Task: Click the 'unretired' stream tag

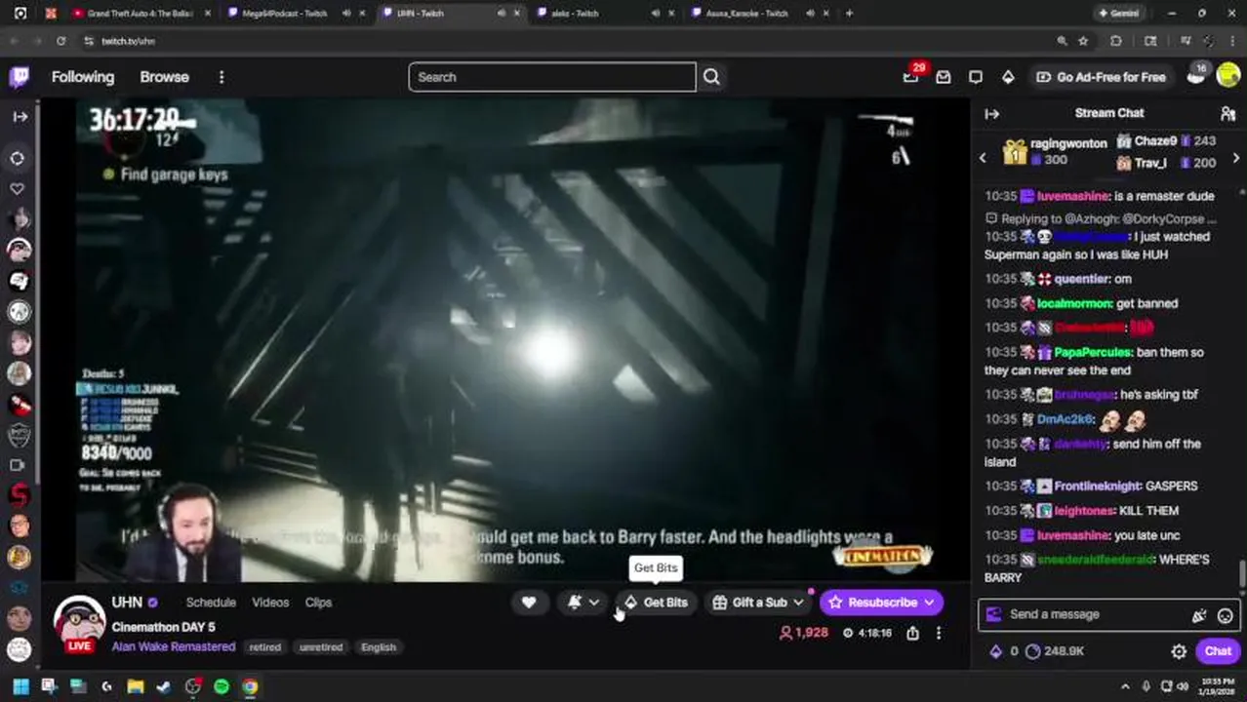Action: click(321, 647)
